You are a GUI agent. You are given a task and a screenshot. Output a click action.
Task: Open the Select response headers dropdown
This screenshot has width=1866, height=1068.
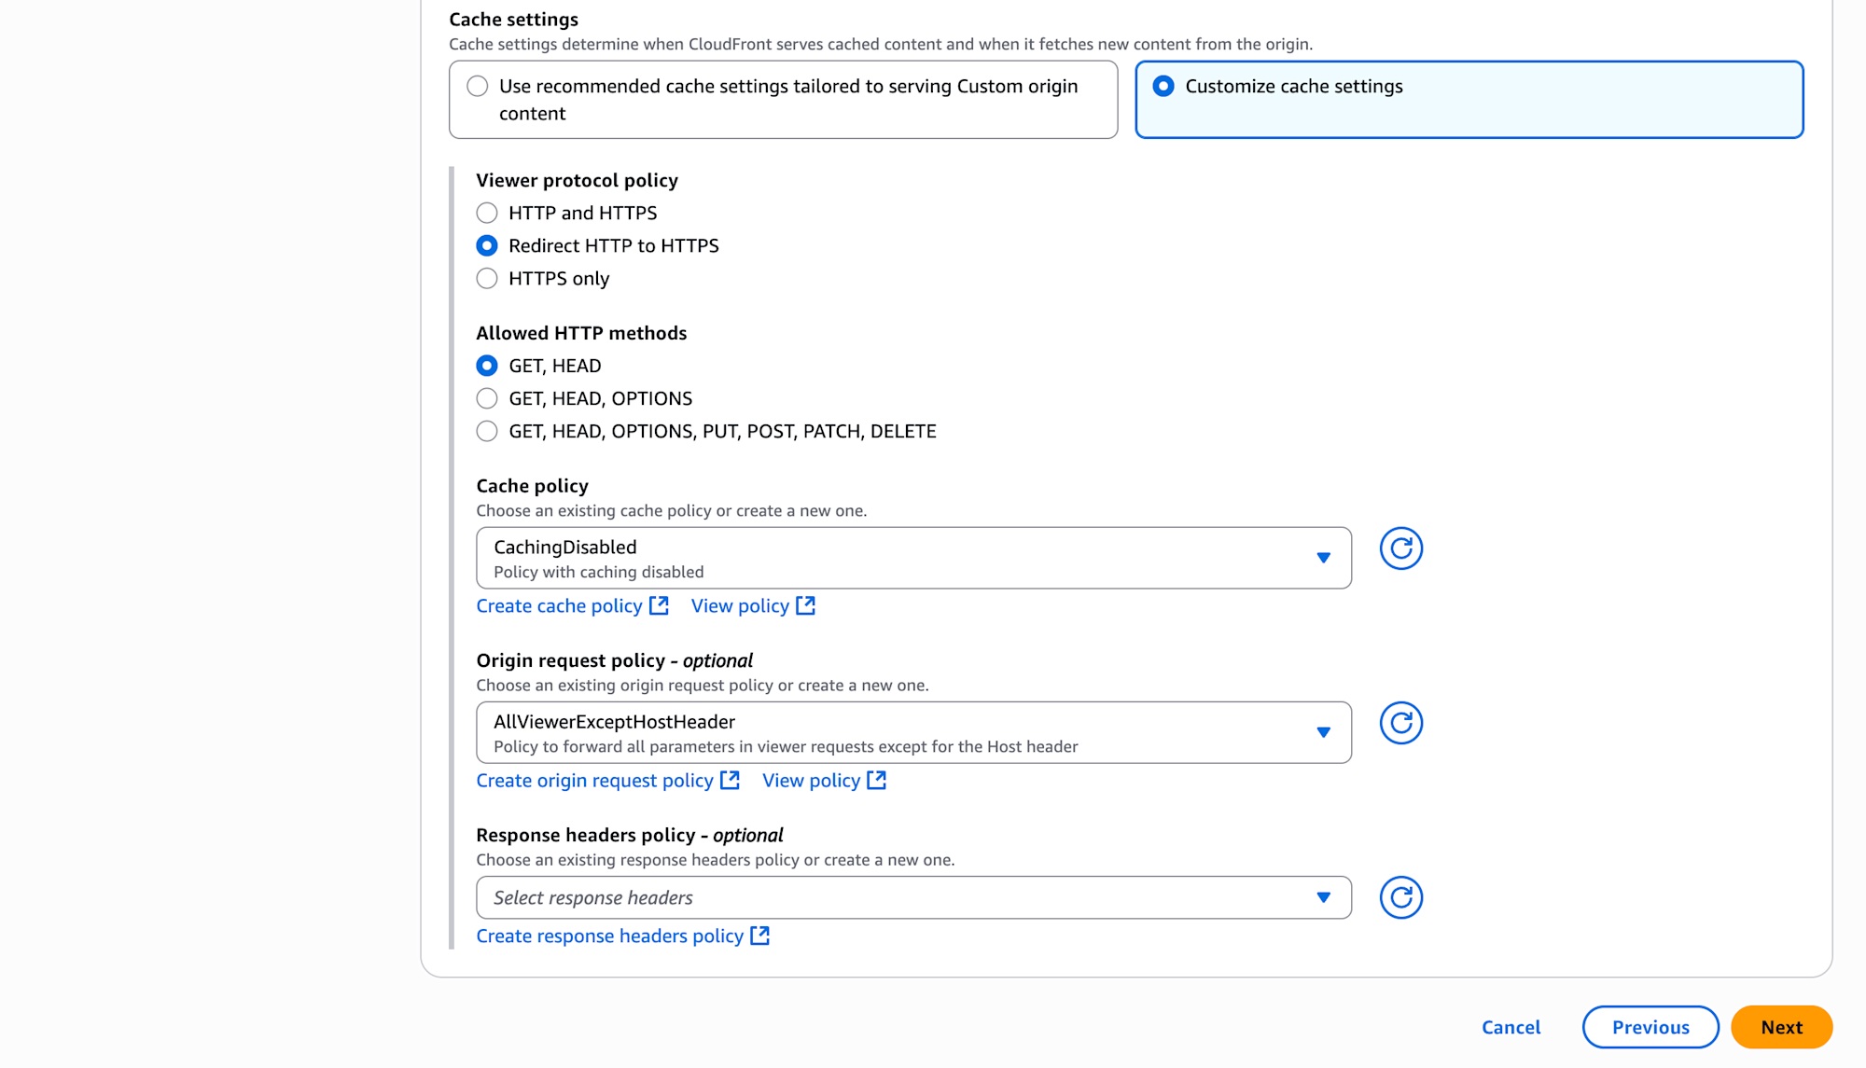[x=912, y=897]
